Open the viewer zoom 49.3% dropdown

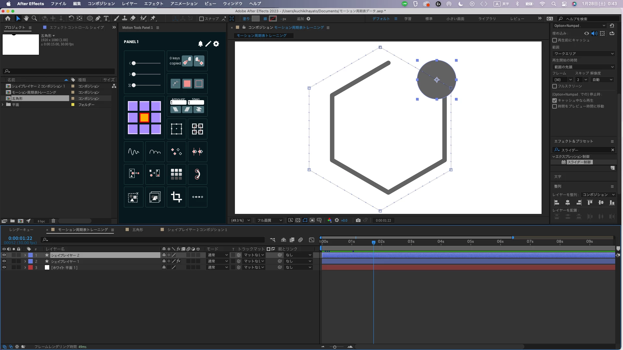(x=240, y=220)
